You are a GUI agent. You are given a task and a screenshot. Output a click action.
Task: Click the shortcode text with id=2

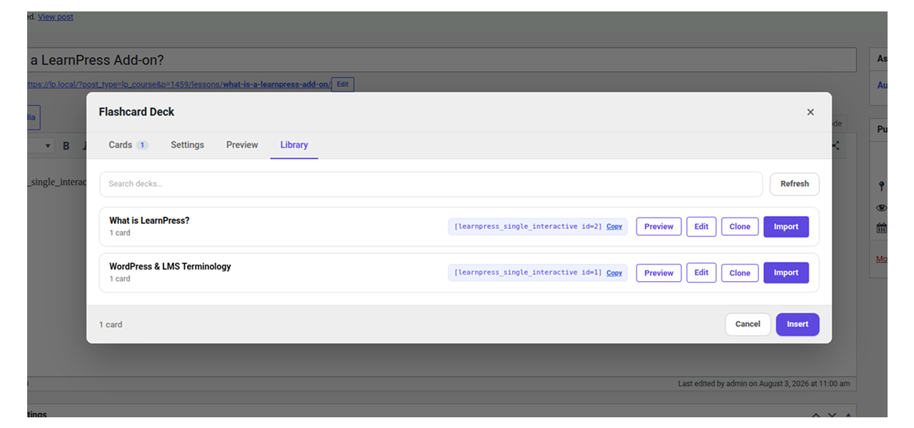(528, 227)
